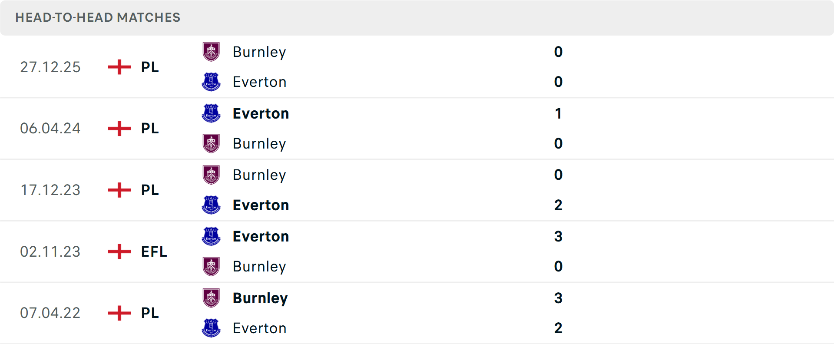This screenshot has width=834, height=344.
Task: Click the England flag next to the EFL match
Action: pyautogui.click(x=119, y=251)
